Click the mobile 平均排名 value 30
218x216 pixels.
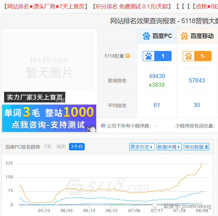pyautogui.click(x=197, y=105)
